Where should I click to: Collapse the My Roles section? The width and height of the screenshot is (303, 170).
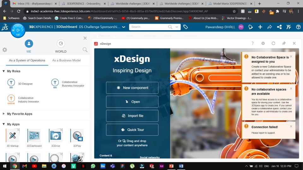(x=4, y=71)
